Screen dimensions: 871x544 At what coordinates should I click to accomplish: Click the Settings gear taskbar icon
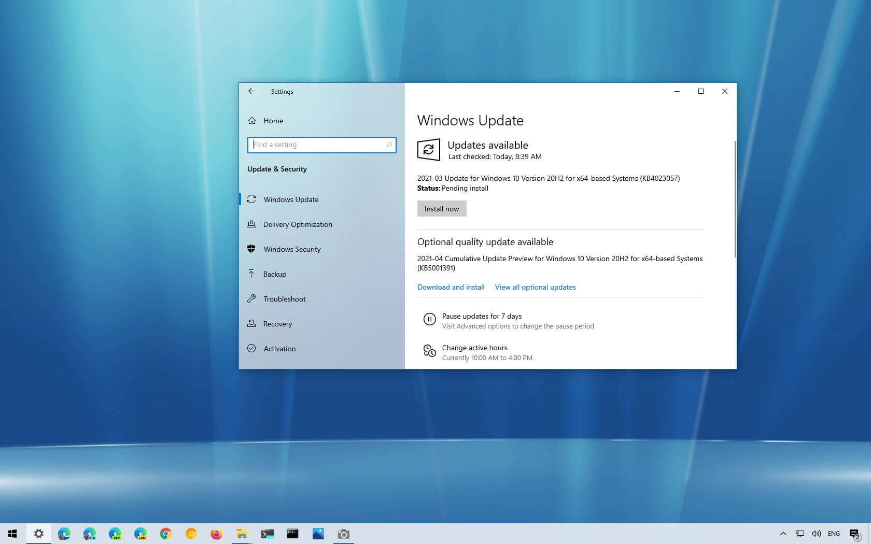click(x=38, y=534)
